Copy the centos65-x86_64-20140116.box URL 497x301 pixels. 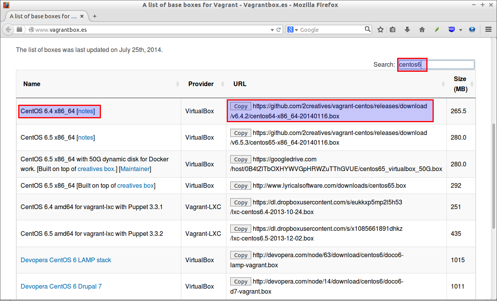point(241,133)
